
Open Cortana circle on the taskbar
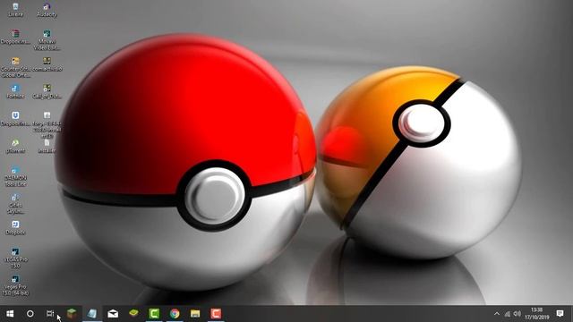point(30,314)
